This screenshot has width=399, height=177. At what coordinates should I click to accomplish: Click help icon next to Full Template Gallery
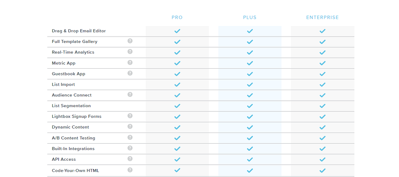tap(130, 41)
